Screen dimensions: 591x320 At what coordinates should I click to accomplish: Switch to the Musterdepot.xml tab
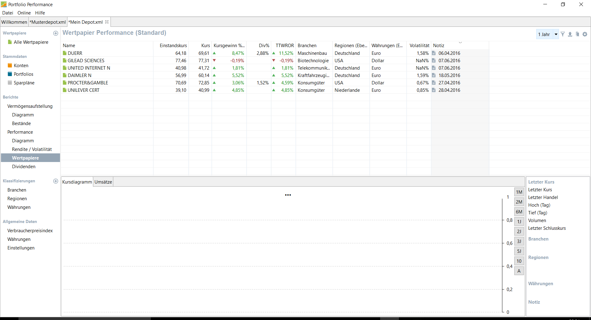click(x=48, y=22)
